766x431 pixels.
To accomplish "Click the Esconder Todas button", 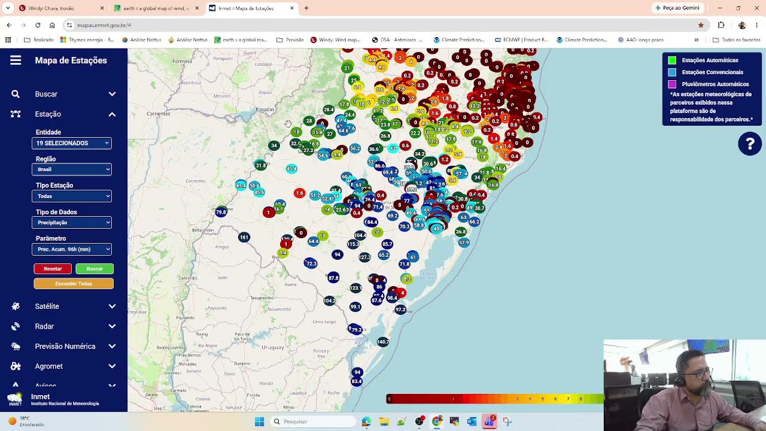I will point(74,283).
